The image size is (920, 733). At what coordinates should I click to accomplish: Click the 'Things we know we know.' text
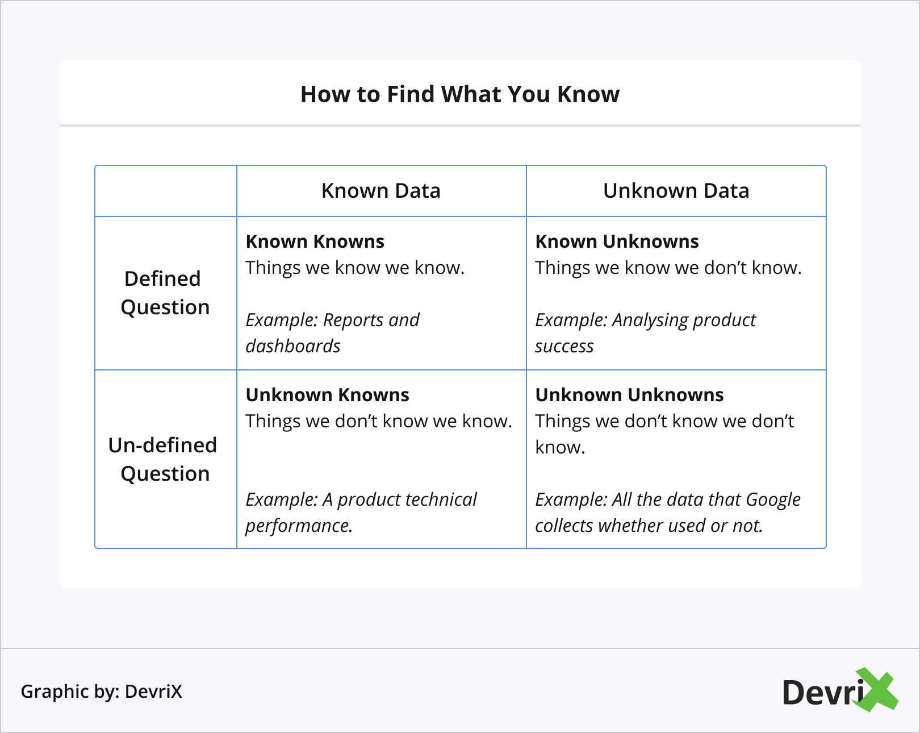pos(355,268)
